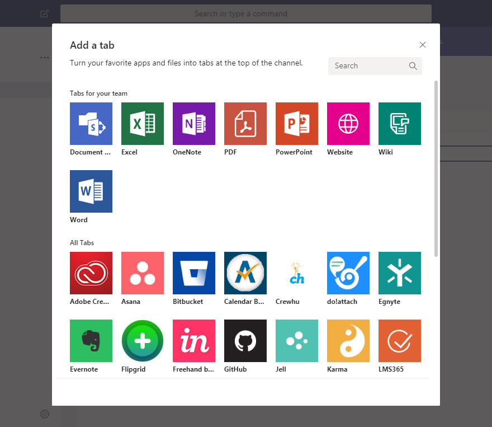Select Adobe Creative Cloud
The image size is (492, 427).
point(91,273)
